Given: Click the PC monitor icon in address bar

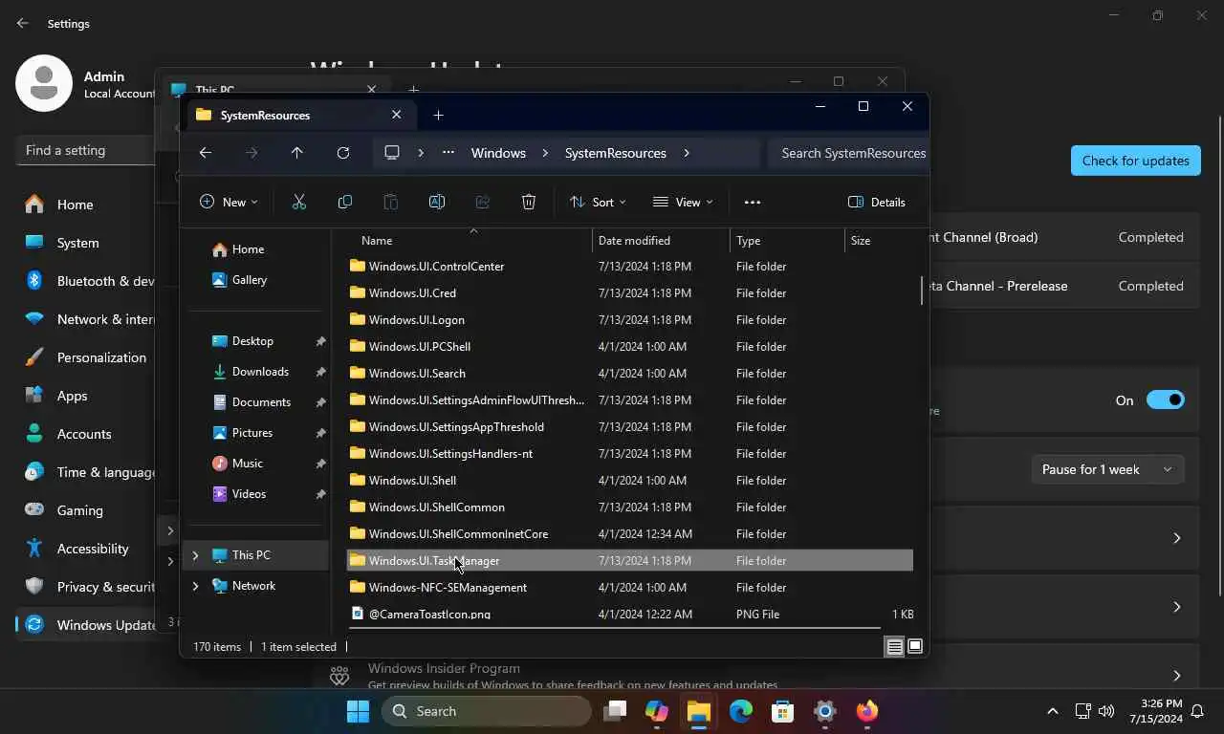Looking at the screenshot, I should coord(392,153).
